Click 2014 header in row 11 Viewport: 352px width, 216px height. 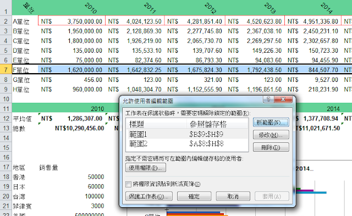(x=333, y=109)
